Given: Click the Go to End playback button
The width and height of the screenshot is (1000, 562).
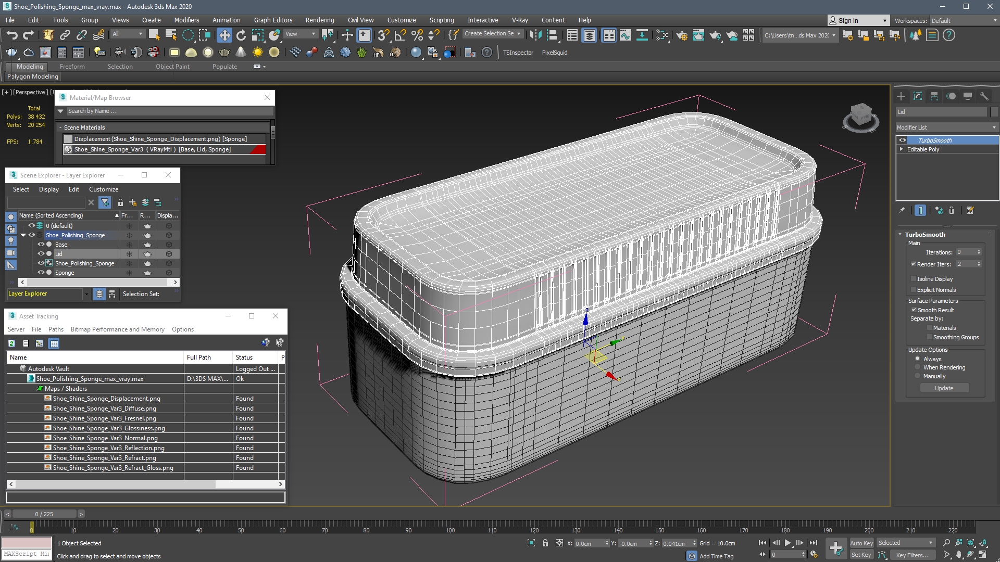Looking at the screenshot, I should tap(814, 543).
